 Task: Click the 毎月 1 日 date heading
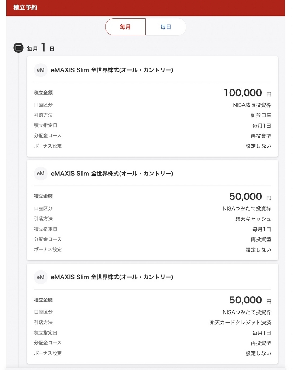point(41,48)
